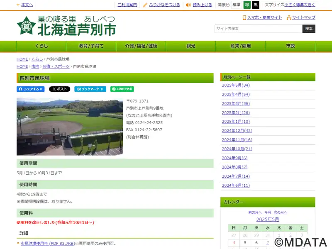Screen dimensions: 332x249
Task: Jump to current month 今月
Action: pos(268,212)
